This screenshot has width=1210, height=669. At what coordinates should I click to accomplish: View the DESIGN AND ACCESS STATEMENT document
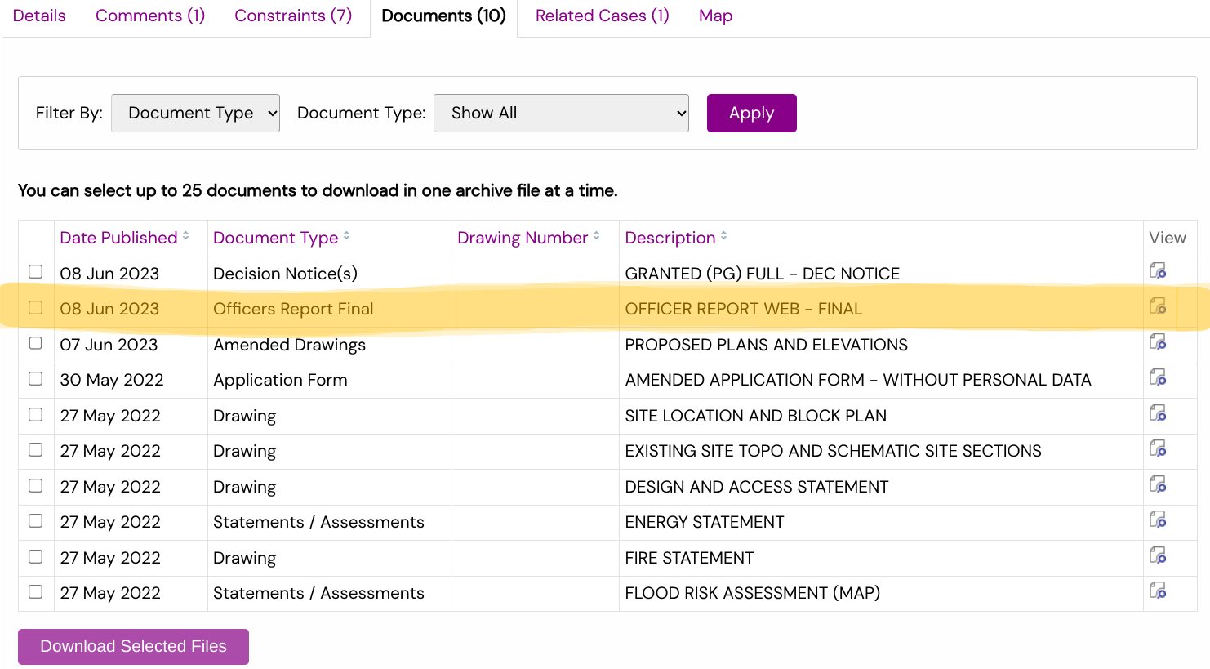click(1158, 484)
